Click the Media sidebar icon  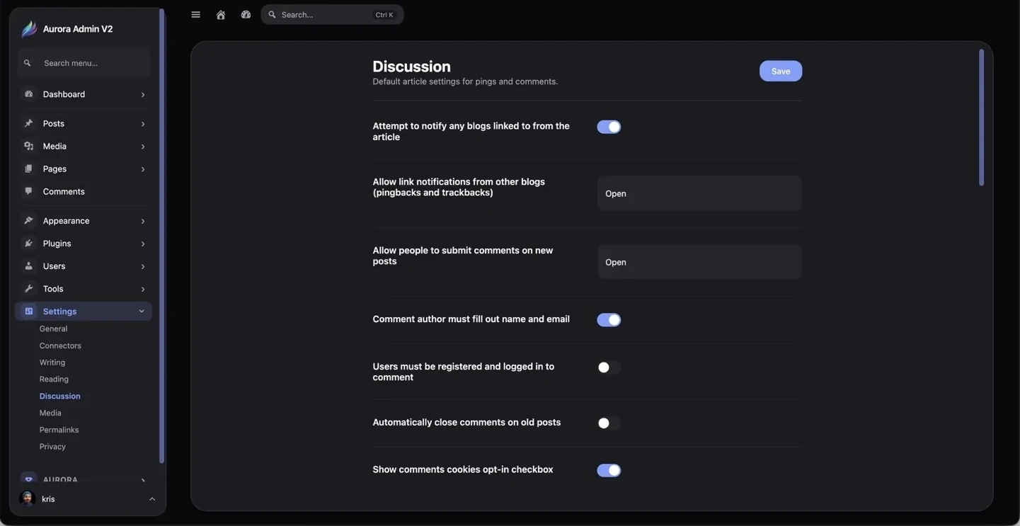pos(29,147)
